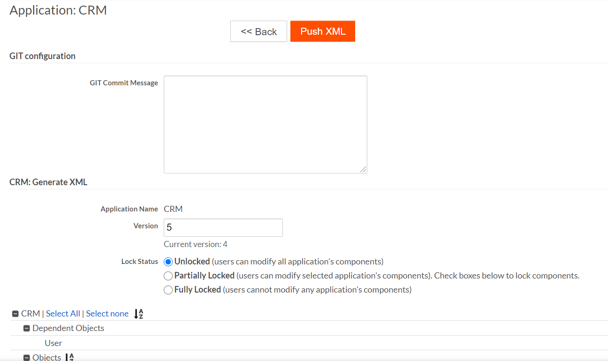The width and height of the screenshot is (608, 361).
Task: Click the Select none link
Action: tap(107, 314)
